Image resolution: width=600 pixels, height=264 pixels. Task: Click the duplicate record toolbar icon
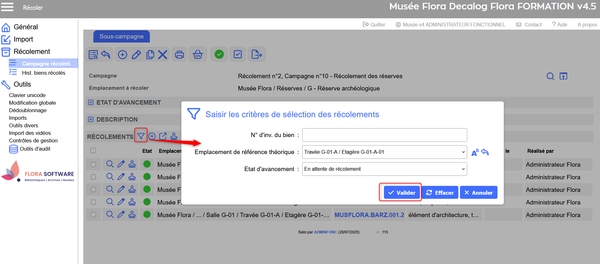150,55
